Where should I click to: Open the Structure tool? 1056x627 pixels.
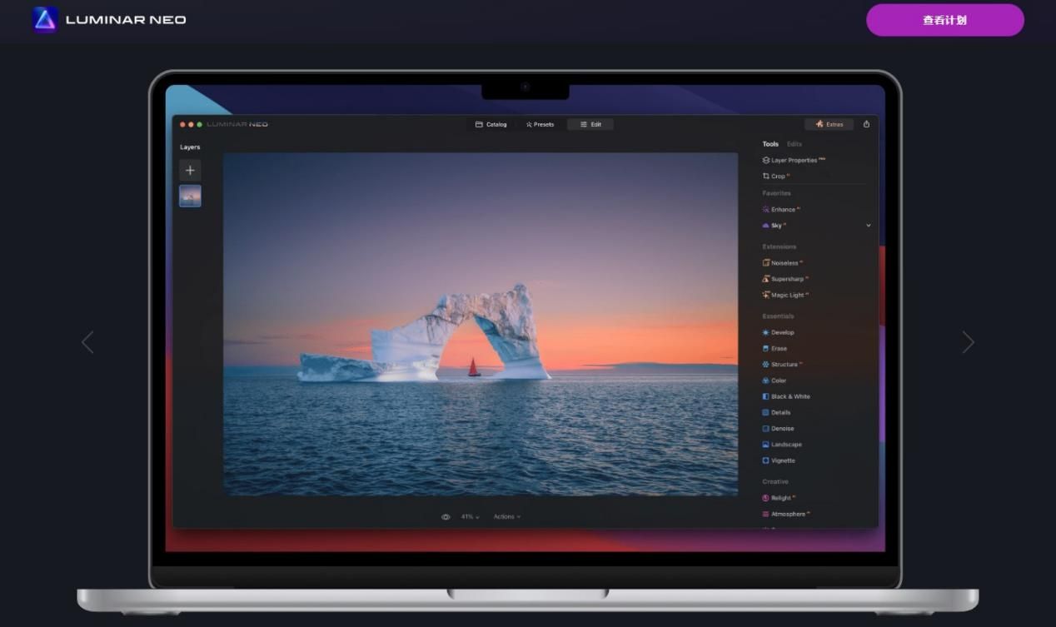[782, 364]
